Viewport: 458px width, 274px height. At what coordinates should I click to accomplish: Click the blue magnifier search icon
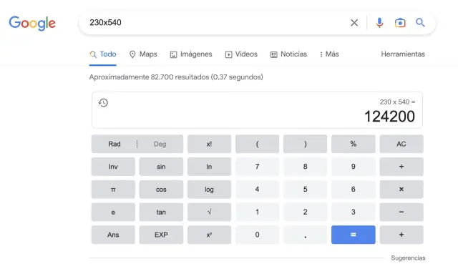[420, 22]
